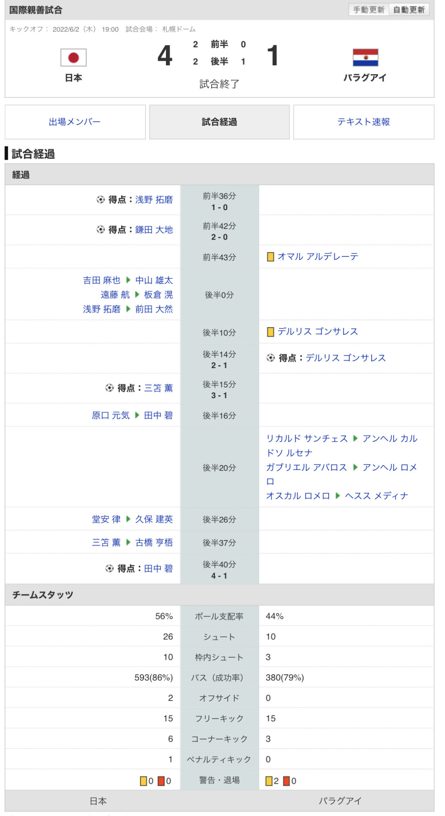Click the Paraguay flag icon
This screenshot has height=816, width=445.
365,58
